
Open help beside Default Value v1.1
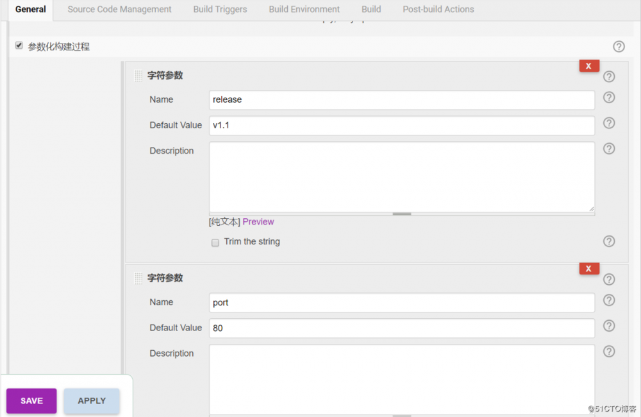click(609, 123)
